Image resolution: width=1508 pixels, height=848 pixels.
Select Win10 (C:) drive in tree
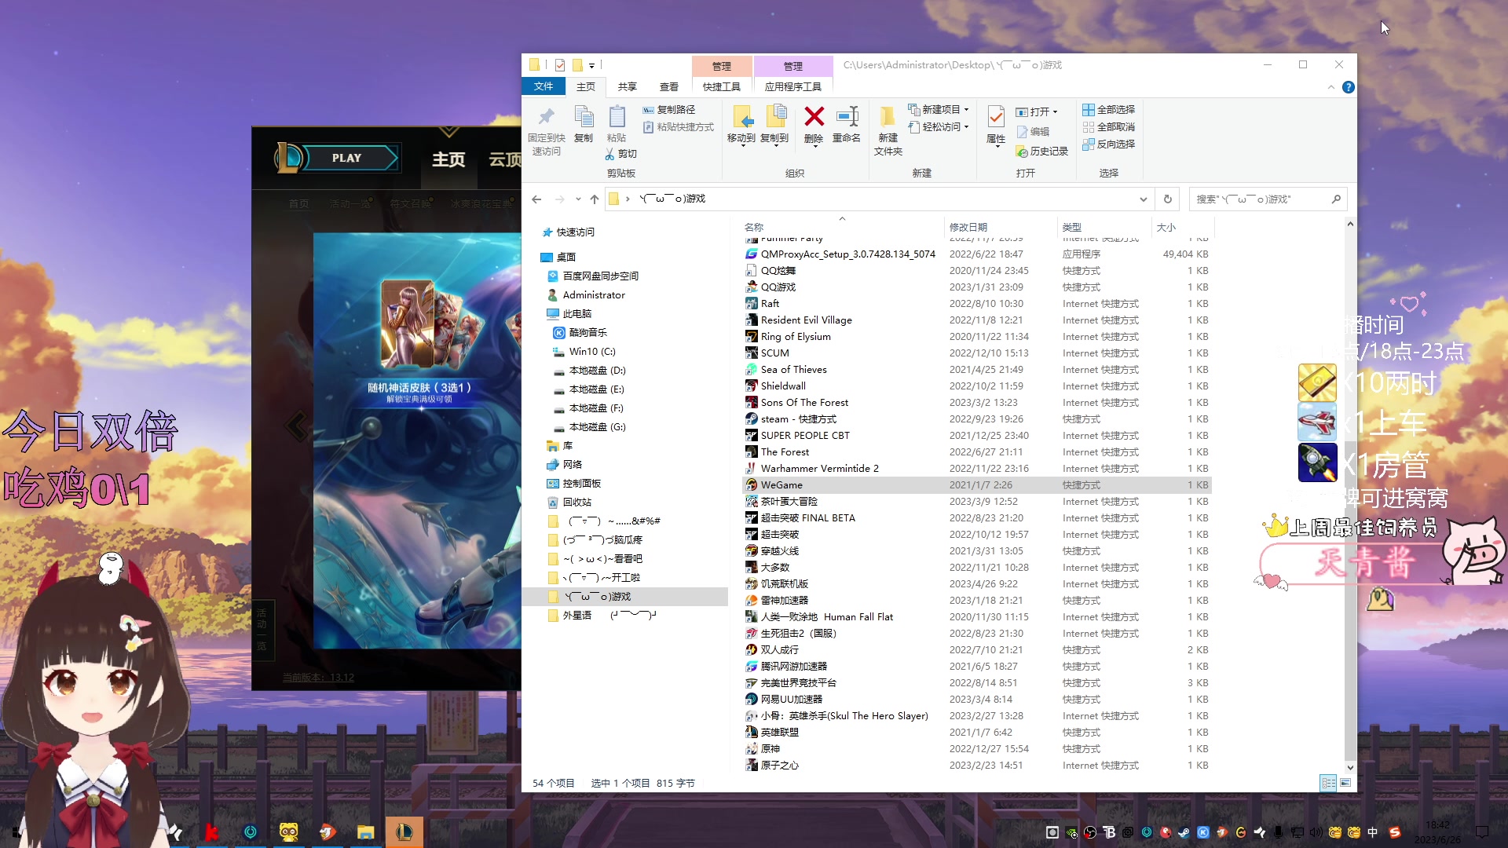[x=592, y=352]
